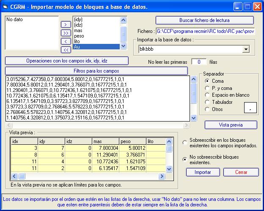The height and width of the screenshot is (211, 264).
Task: Click the lito column header in preview
Action: (x=156, y=141)
